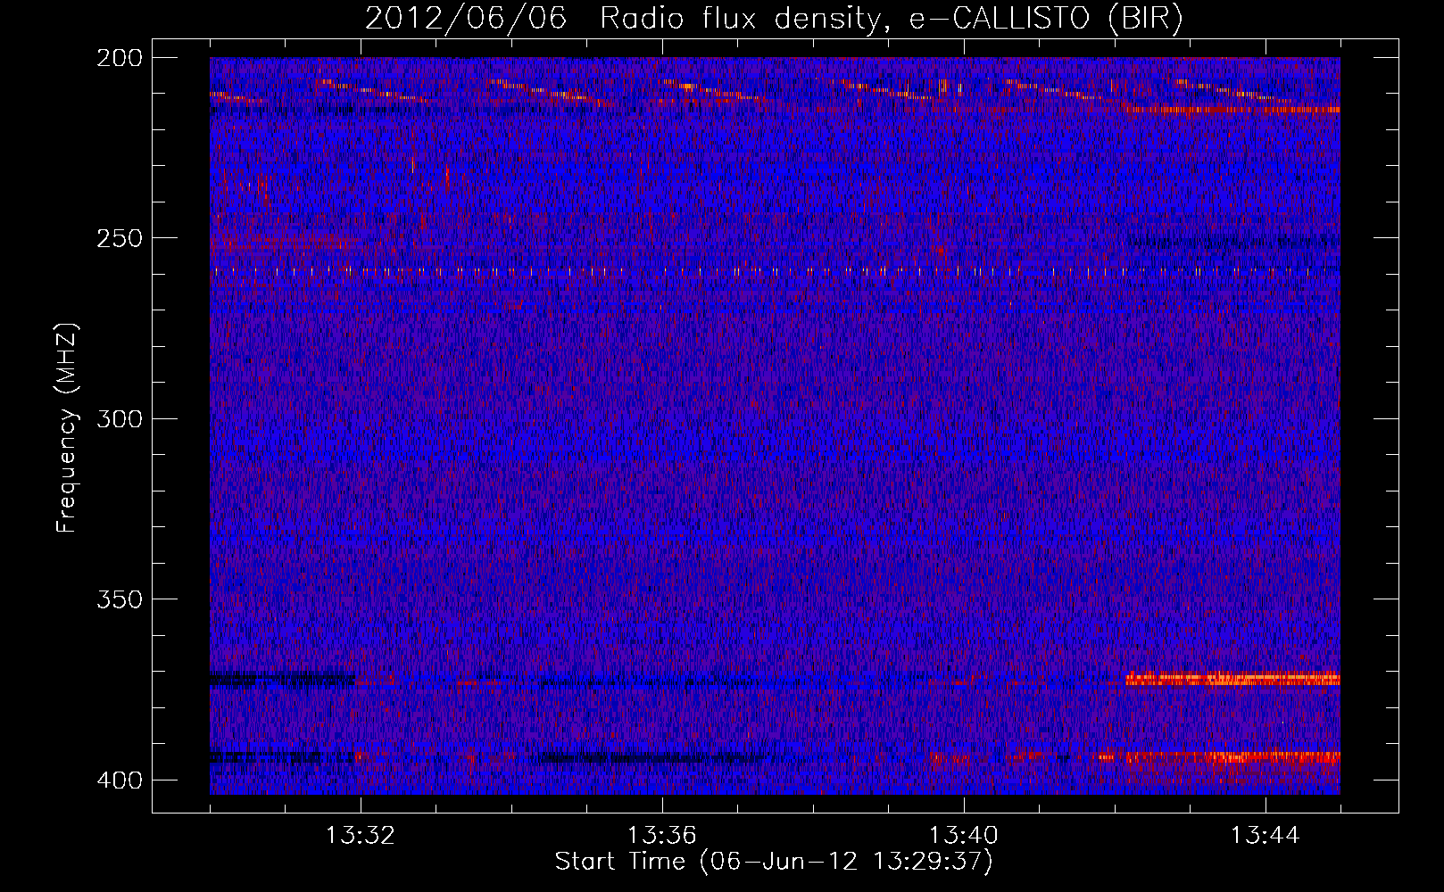Click the 13:32 time tick label

click(x=361, y=836)
